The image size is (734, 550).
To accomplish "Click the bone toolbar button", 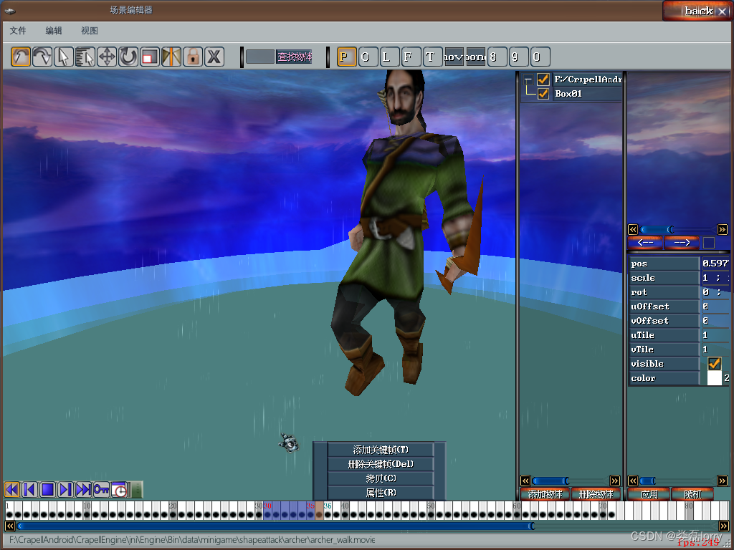I will point(476,57).
